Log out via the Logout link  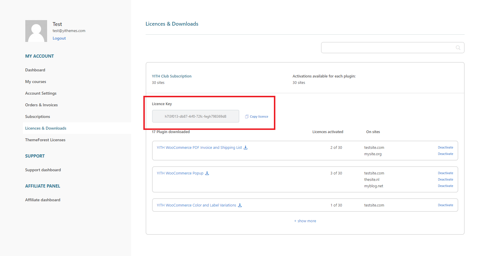(59, 38)
